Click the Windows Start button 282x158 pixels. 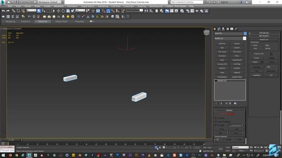pos(3,155)
